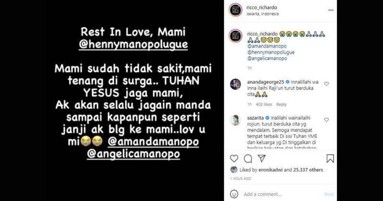Share post via paper plane icon
The image size is (383, 201).
pyautogui.click(x=261, y=158)
